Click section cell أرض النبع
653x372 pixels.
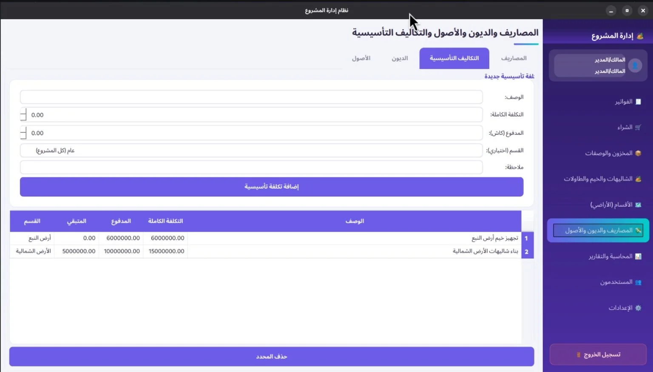[32, 238]
